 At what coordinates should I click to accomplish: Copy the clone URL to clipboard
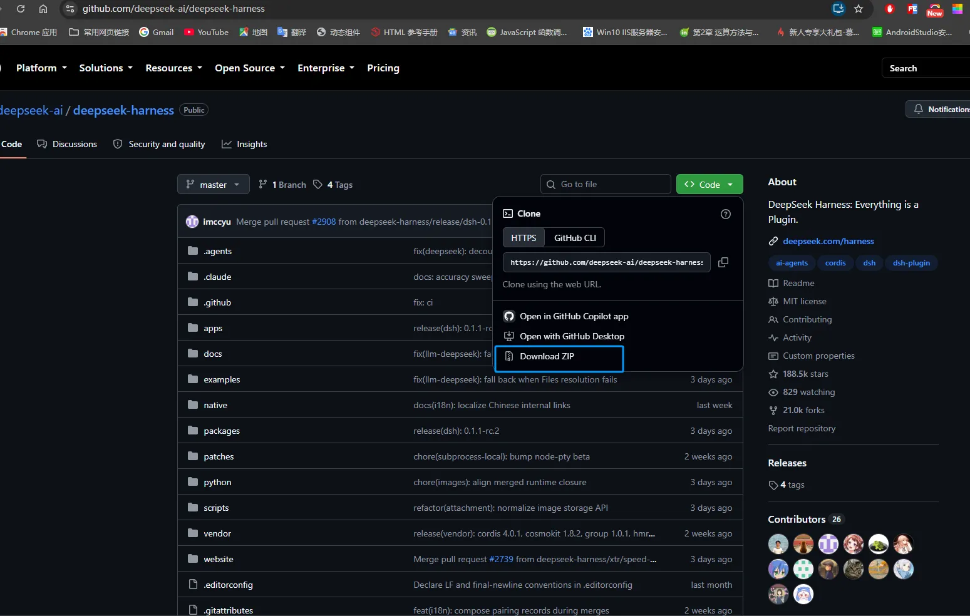[x=723, y=262]
